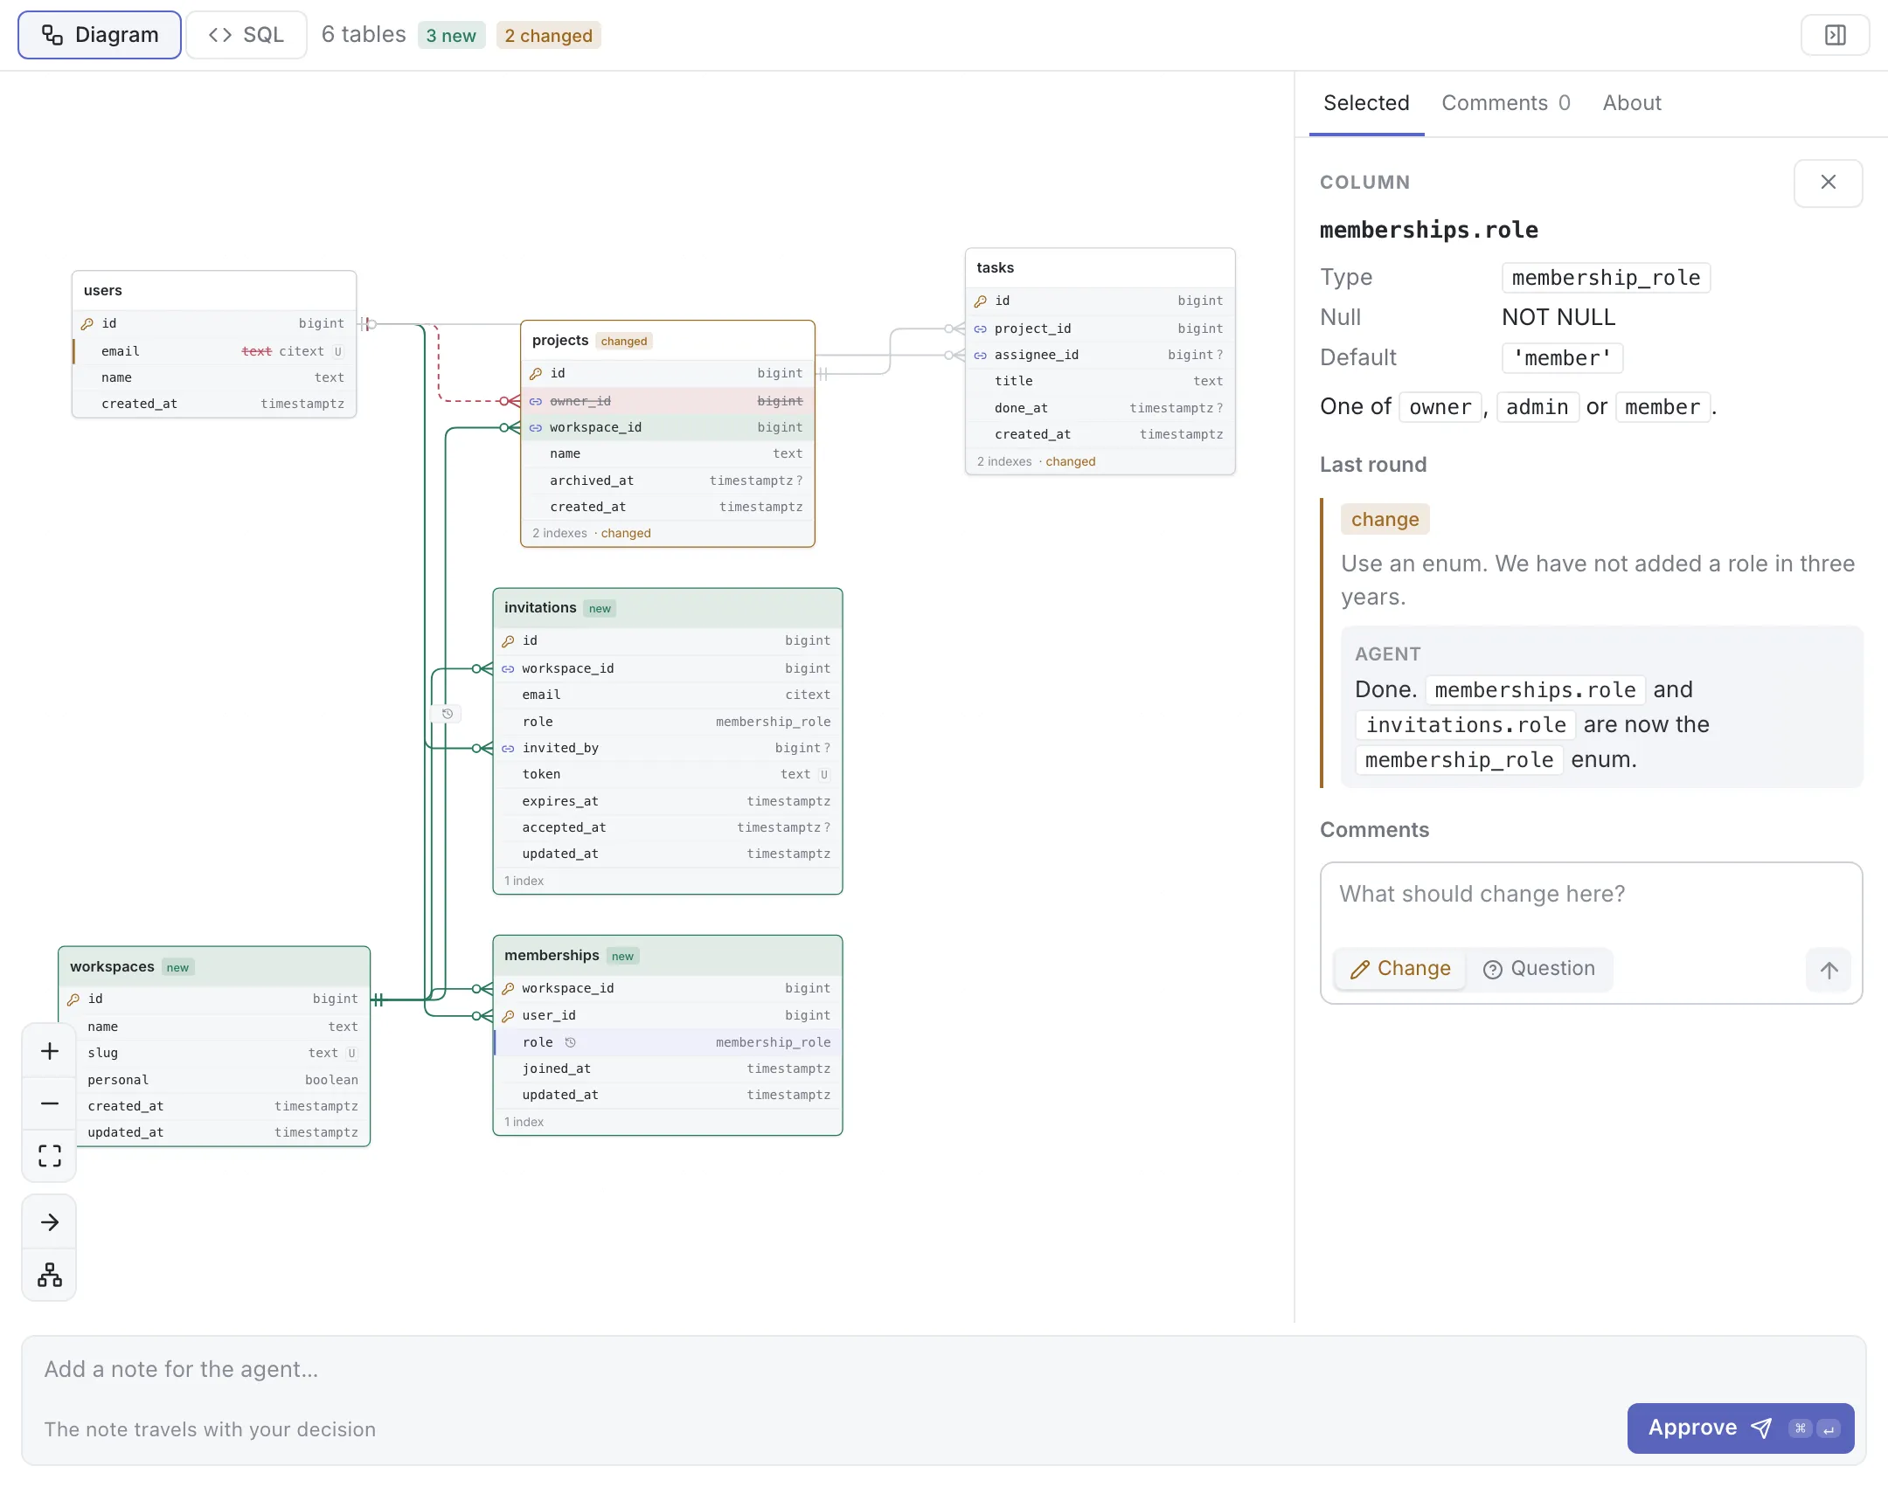
Task: Open the About tab
Action: 1632,103
